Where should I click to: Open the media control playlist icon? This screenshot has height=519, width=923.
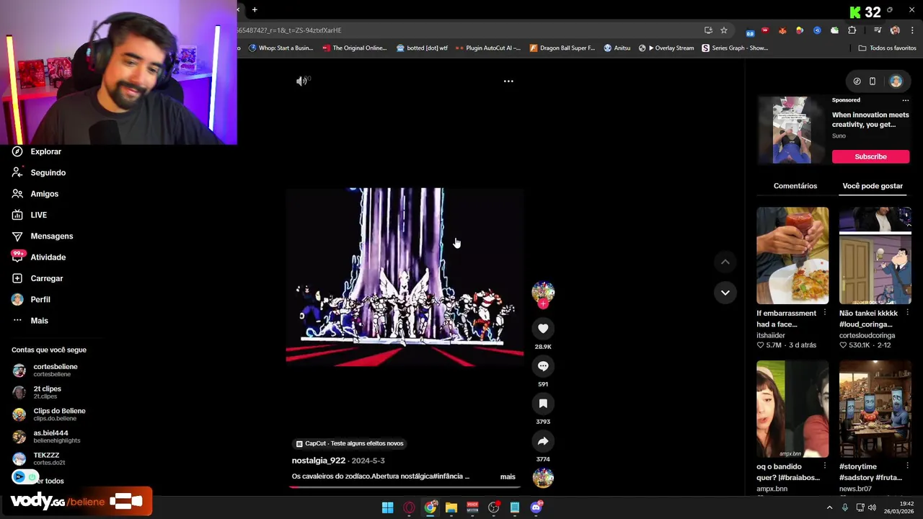point(878,30)
